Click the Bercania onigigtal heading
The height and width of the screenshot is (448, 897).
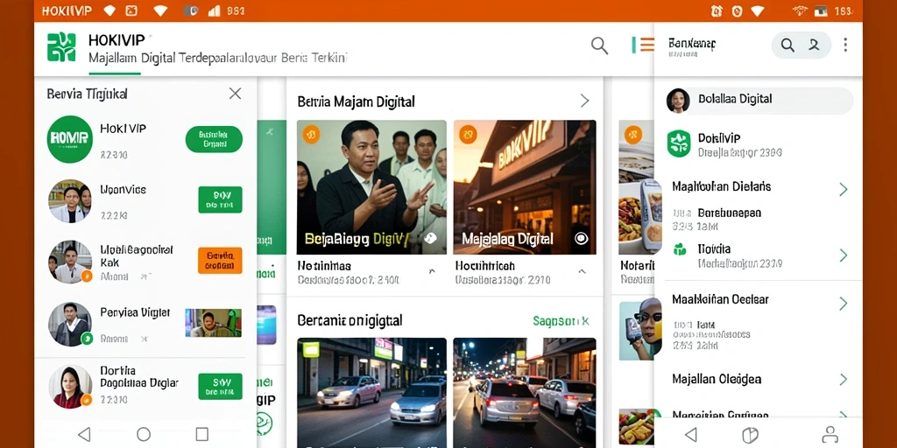click(x=350, y=320)
